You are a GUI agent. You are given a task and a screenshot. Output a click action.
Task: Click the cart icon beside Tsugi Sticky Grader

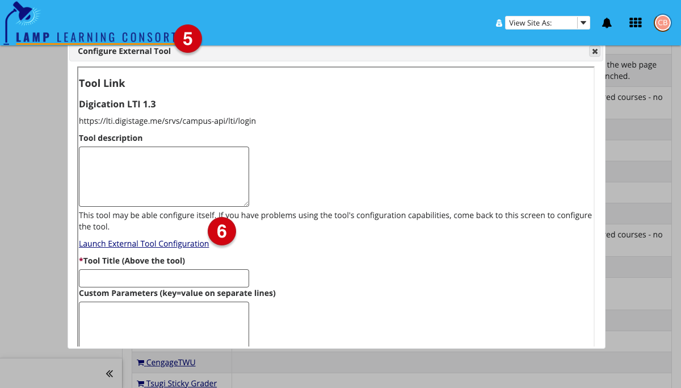[140, 383]
